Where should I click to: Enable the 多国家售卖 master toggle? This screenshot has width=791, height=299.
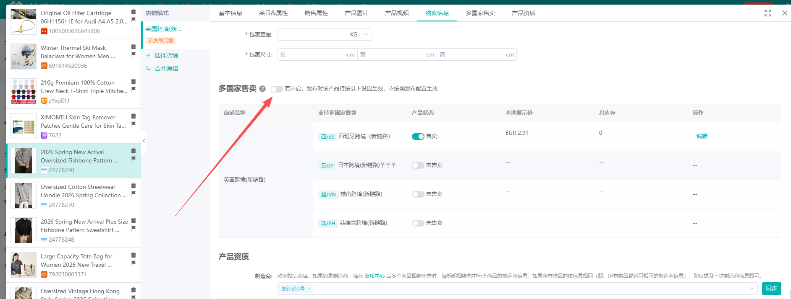[276, 89]
